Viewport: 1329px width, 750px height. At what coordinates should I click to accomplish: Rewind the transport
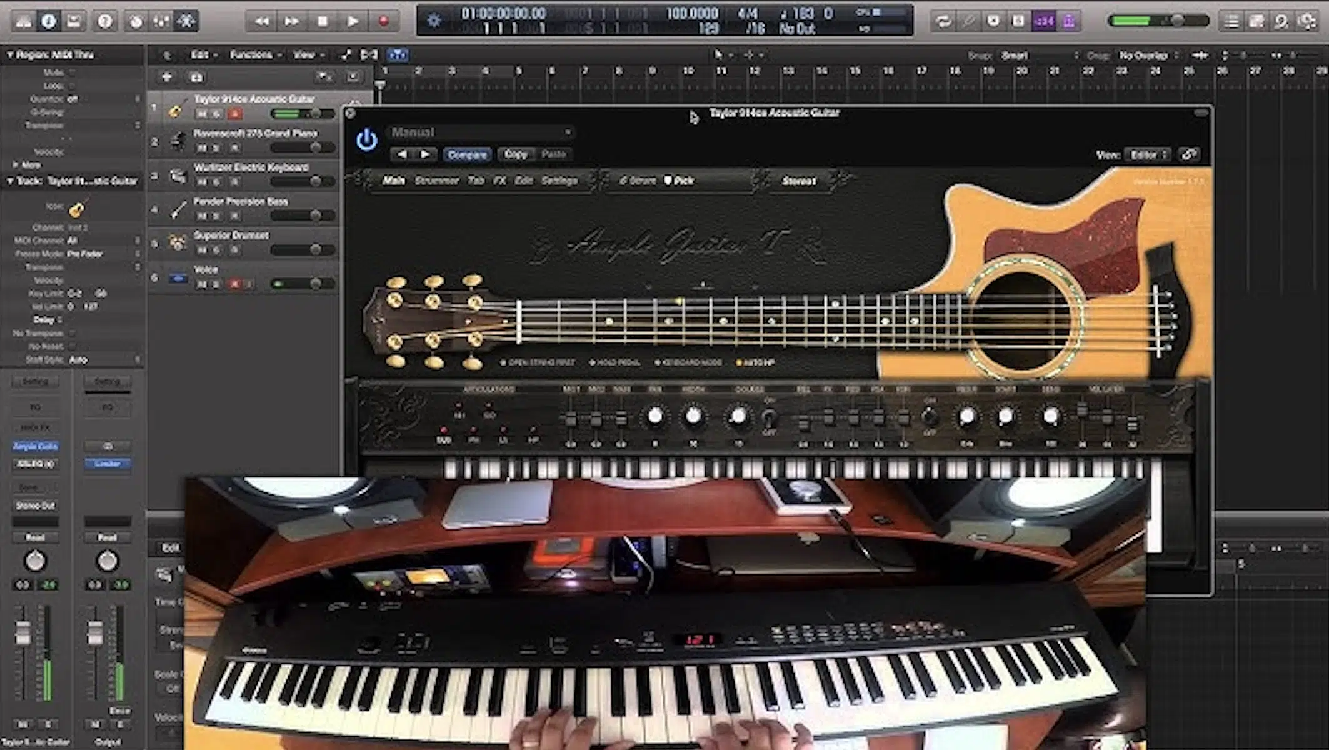(x=262, y=22)
